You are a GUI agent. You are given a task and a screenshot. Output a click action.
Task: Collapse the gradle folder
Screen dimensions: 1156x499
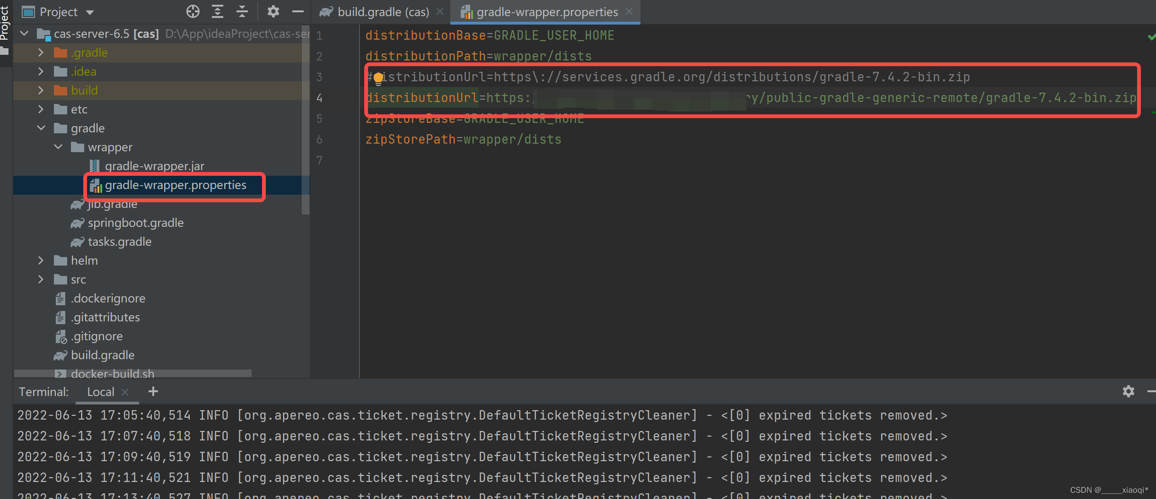(41, 128)
